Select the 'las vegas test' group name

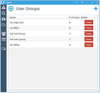16,22
